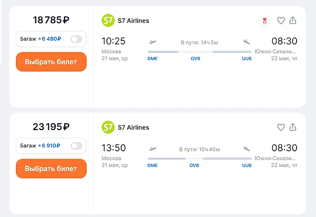Click the DME airport code on second flight
The image size is (316, 217).
pyautogui.click(x=152, y=165)
